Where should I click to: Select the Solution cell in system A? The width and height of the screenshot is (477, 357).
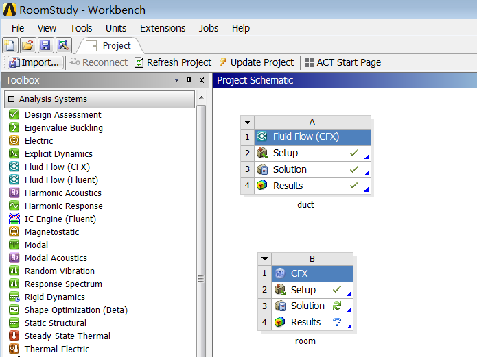[312, 169]
